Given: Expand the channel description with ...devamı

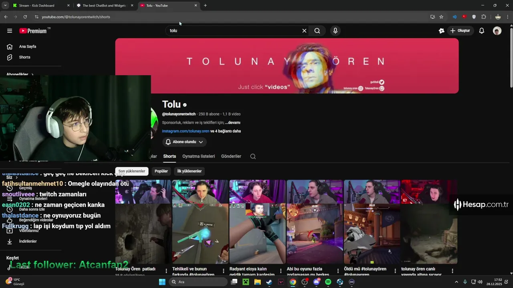Looking at the screenshot, I should click(x=232, y=123).
